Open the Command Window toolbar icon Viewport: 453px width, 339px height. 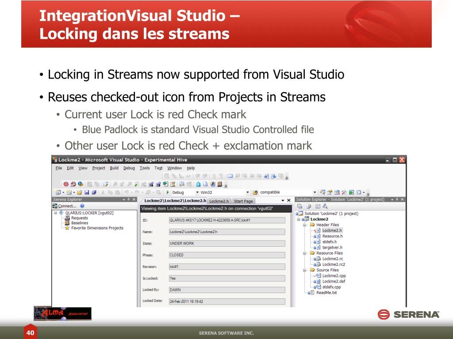click(358, 192)
